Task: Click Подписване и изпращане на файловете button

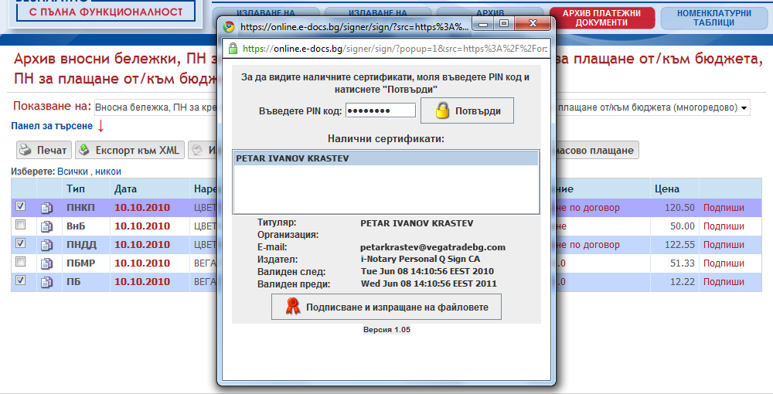Action: 386,307
